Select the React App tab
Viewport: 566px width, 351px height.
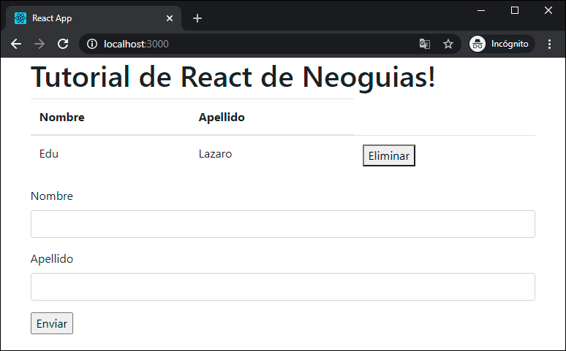(x=93, y=18)
